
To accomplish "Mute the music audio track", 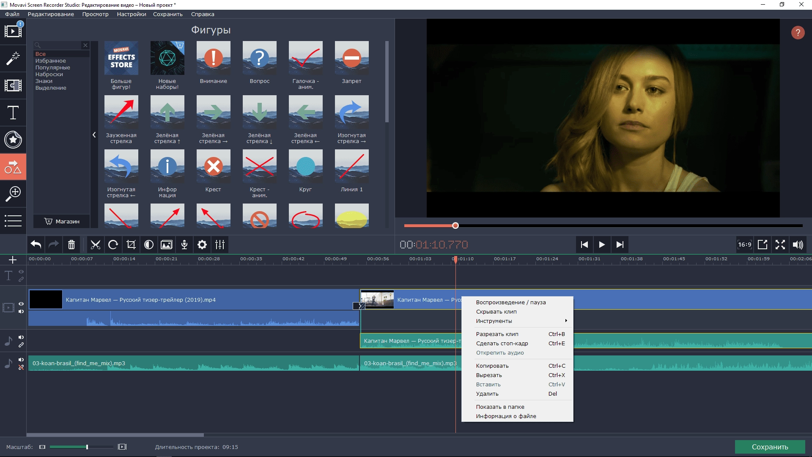I will [x=21, y=360].
